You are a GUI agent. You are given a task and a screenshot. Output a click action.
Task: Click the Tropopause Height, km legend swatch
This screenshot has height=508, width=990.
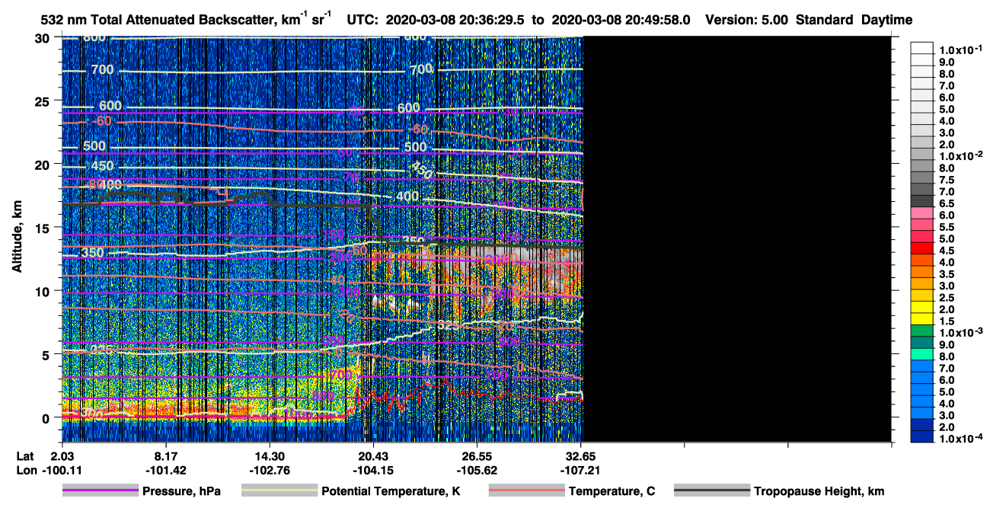tap(711, 491)
